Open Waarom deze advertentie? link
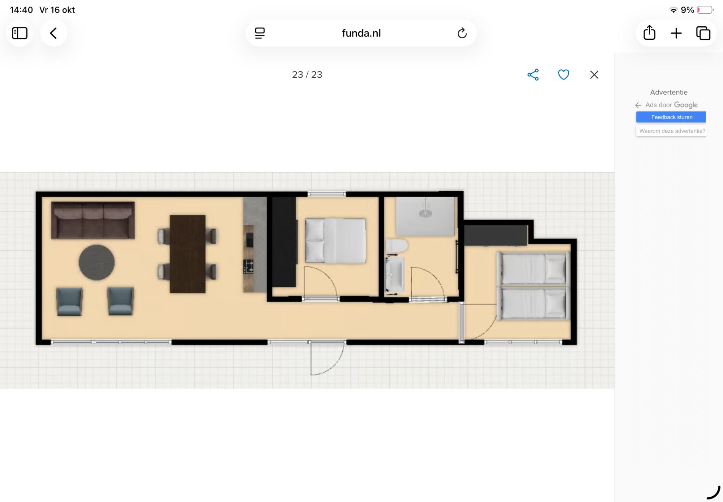Viewport: 723px width, 502px height. coord(671,131)
